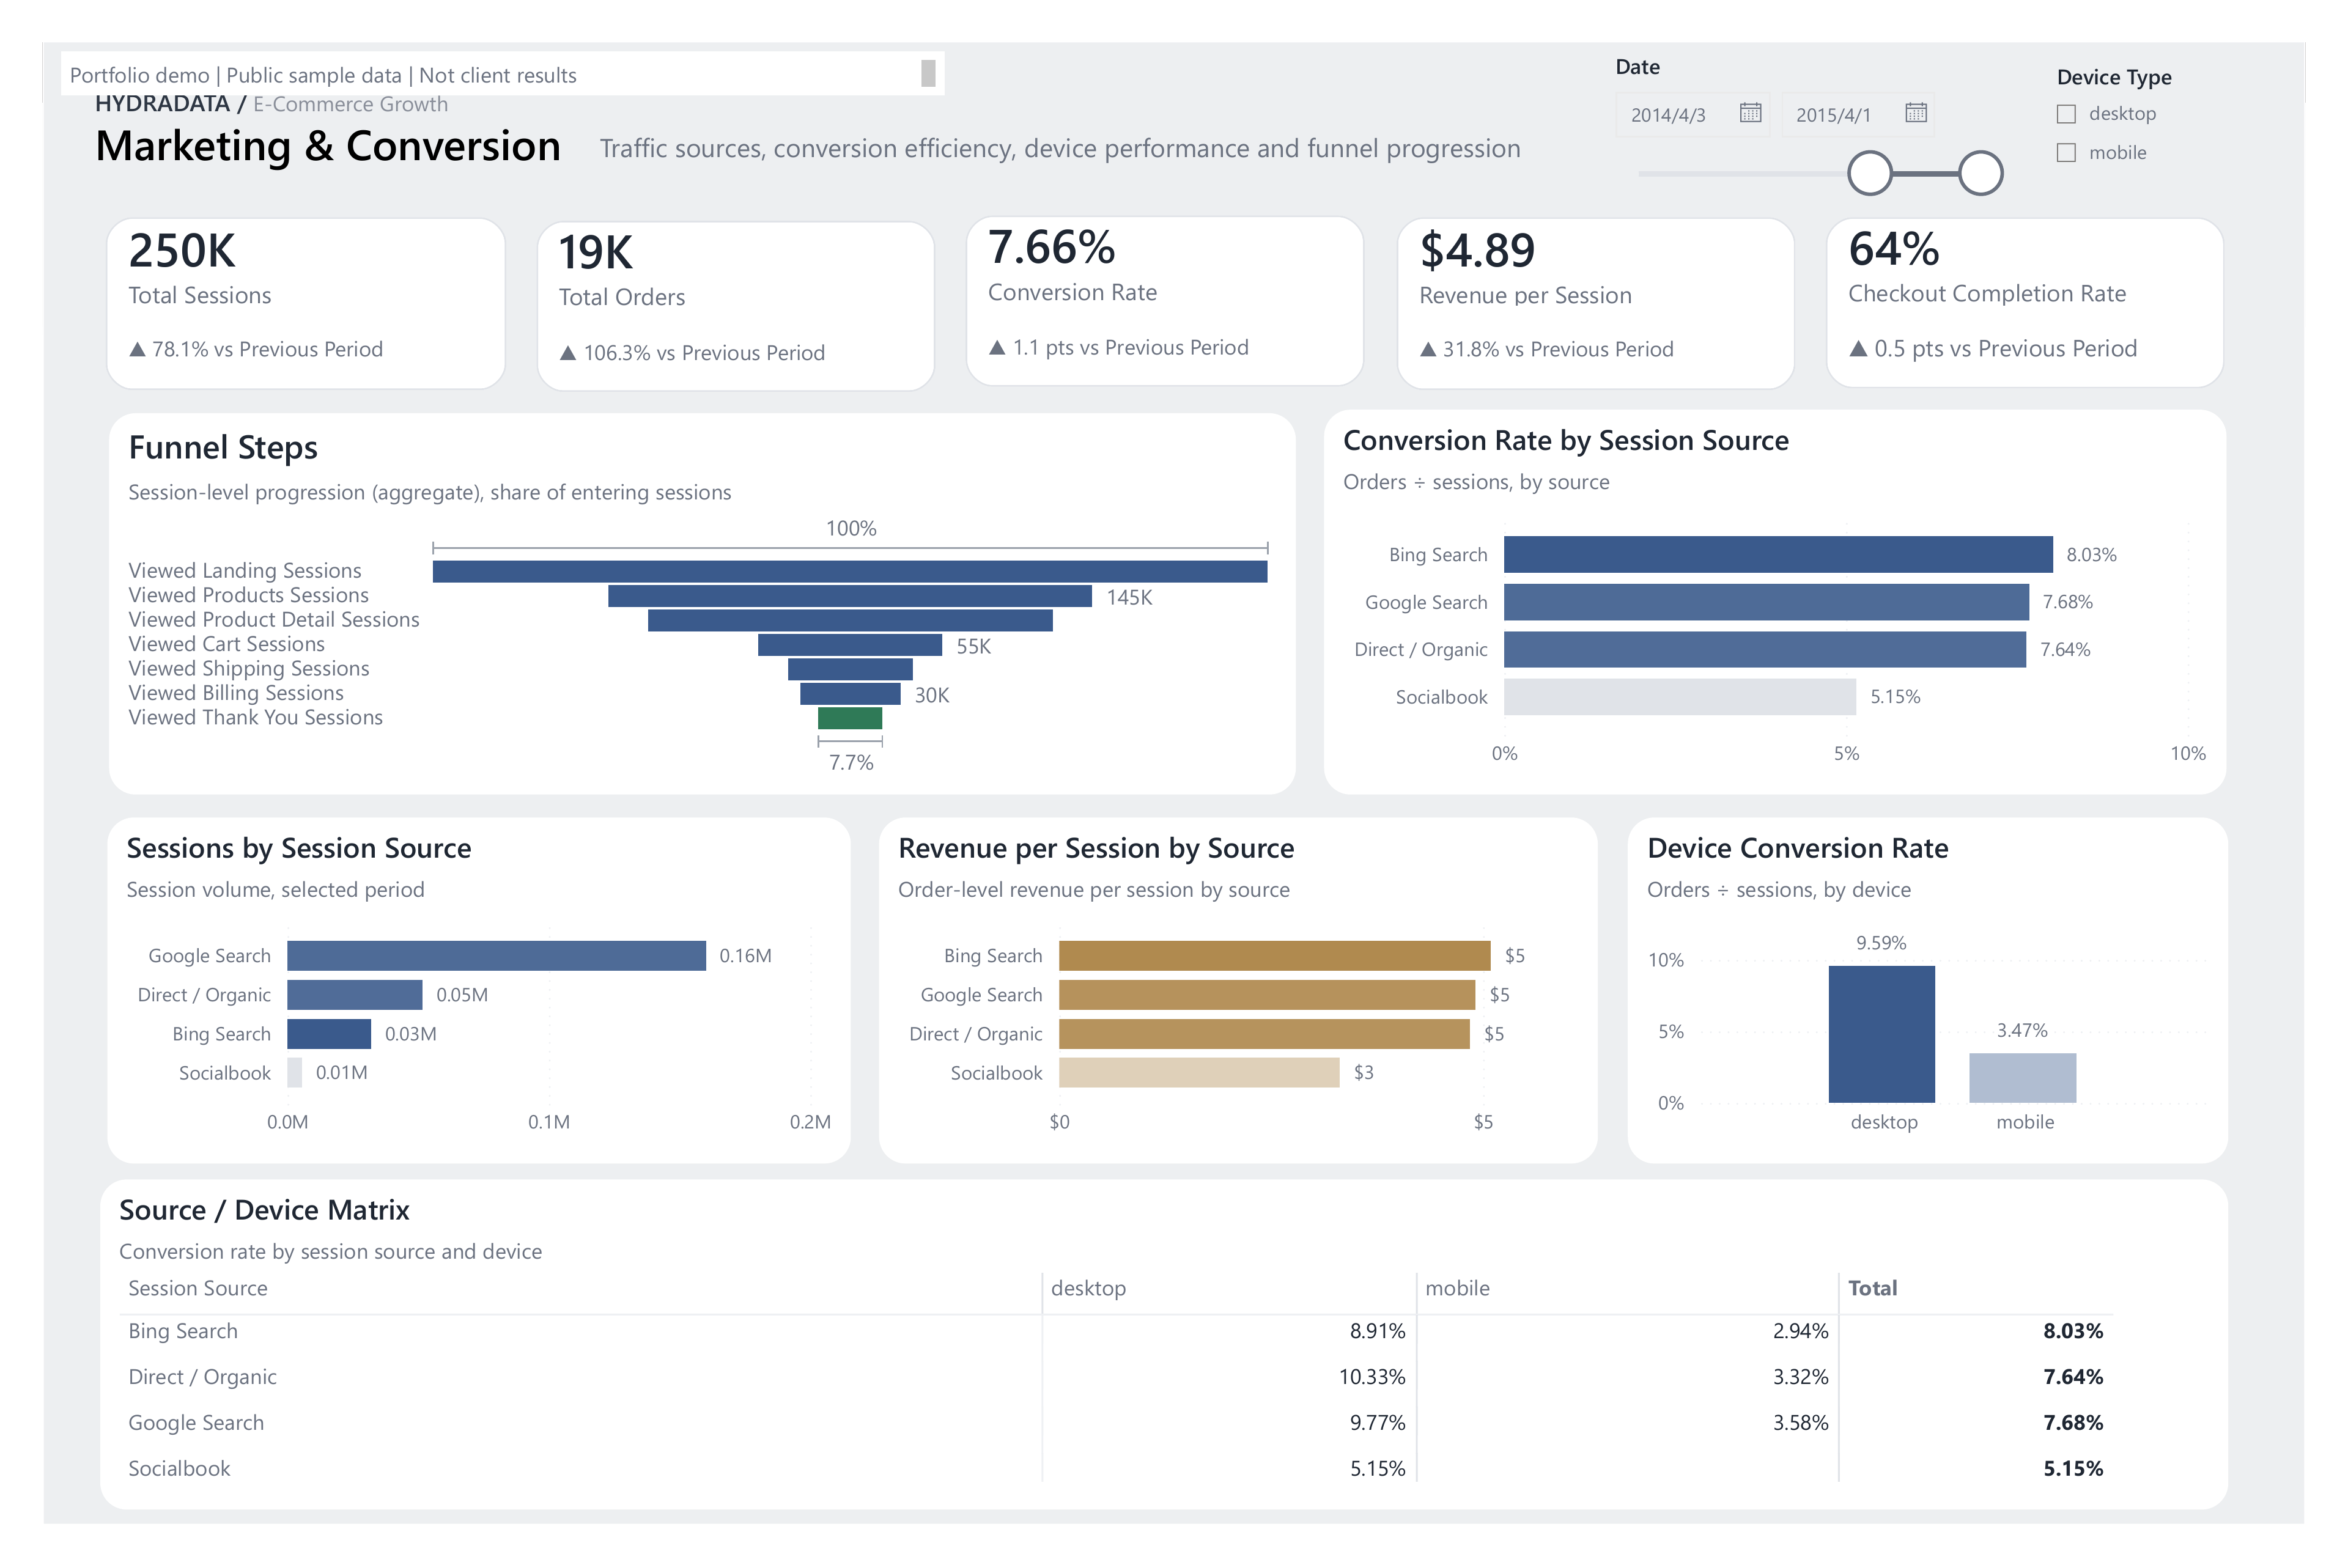Screen dimensions: 2348x1568
Task: Select the Checkout Completion Rate 64% card
Action: coord(2024,302)
